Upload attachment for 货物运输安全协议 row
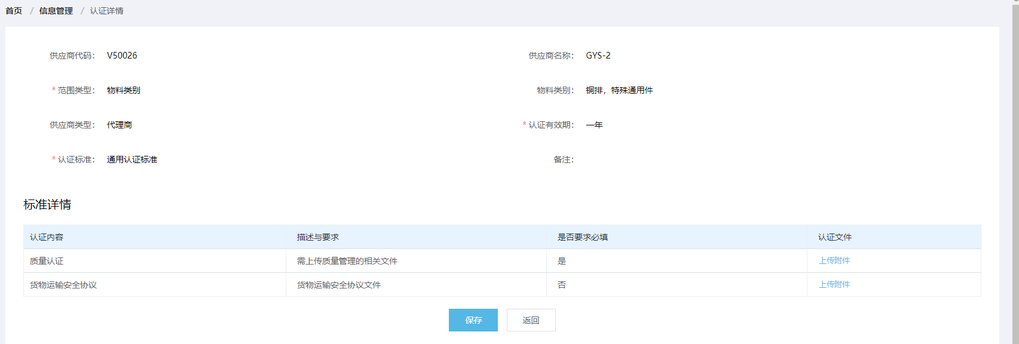Viewport: 1019px width, 344px height. [x=834, y=284]
